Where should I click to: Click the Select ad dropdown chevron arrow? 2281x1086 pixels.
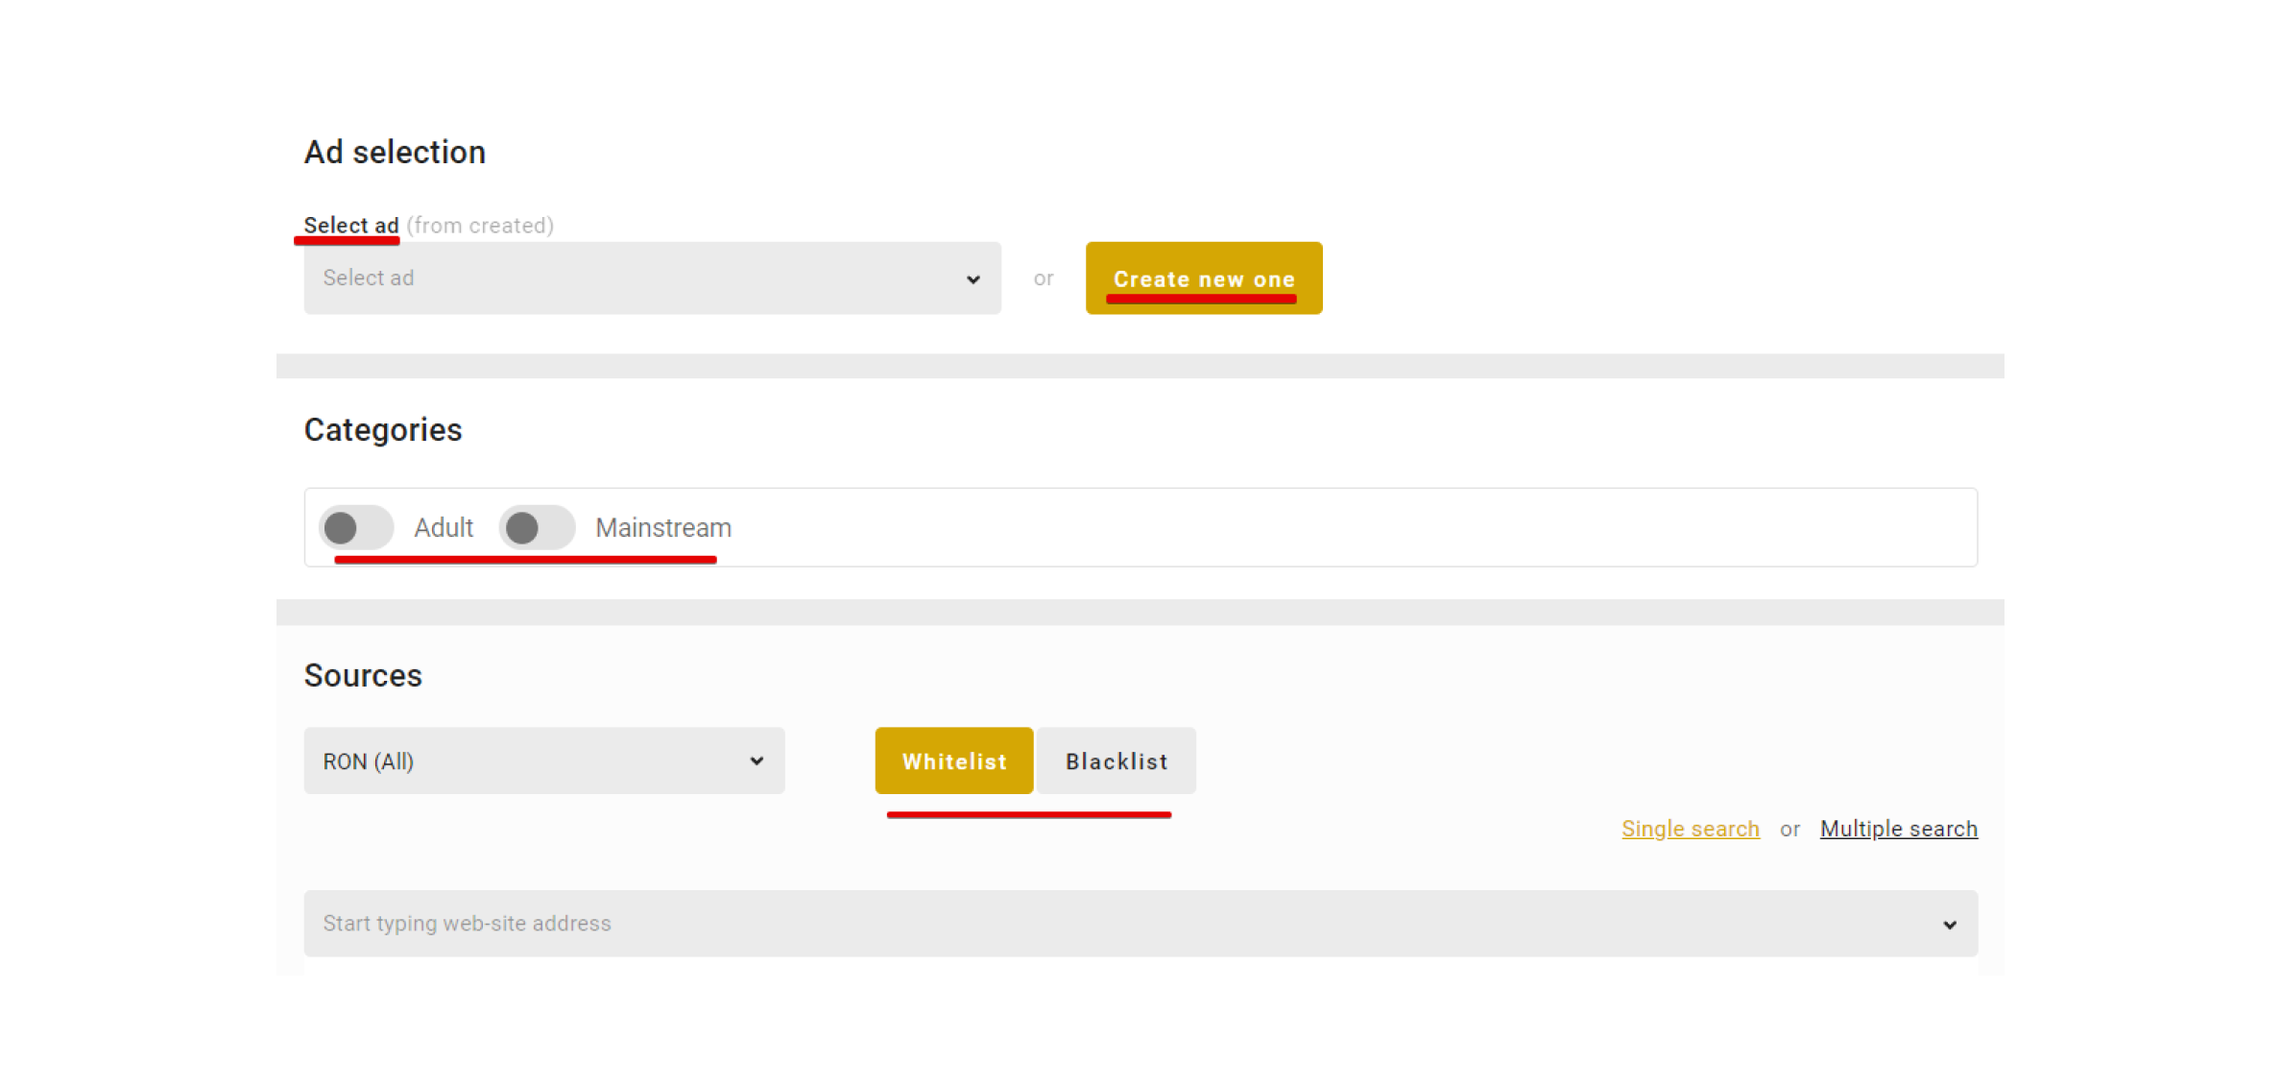coord(972,279)
